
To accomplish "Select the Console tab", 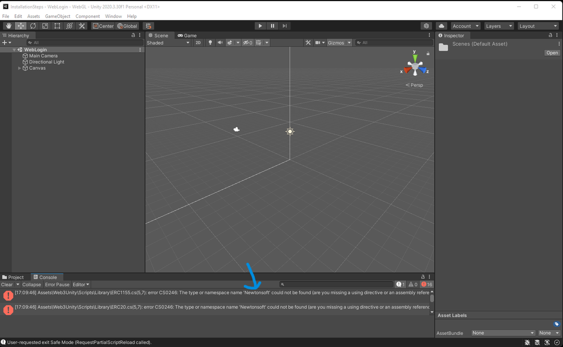I will tap(45, 277).
